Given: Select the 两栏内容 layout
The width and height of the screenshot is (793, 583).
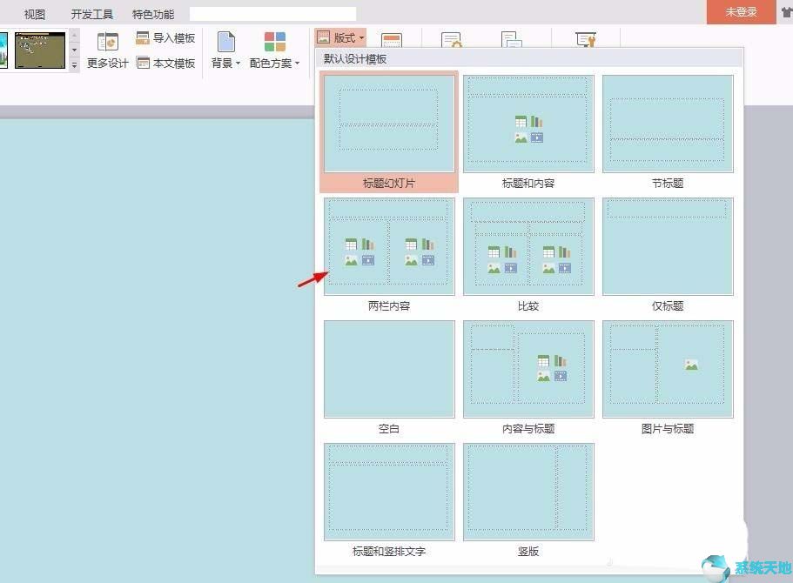Looking at the screenshot, I should pyautogui.click(x=389, y=254).
